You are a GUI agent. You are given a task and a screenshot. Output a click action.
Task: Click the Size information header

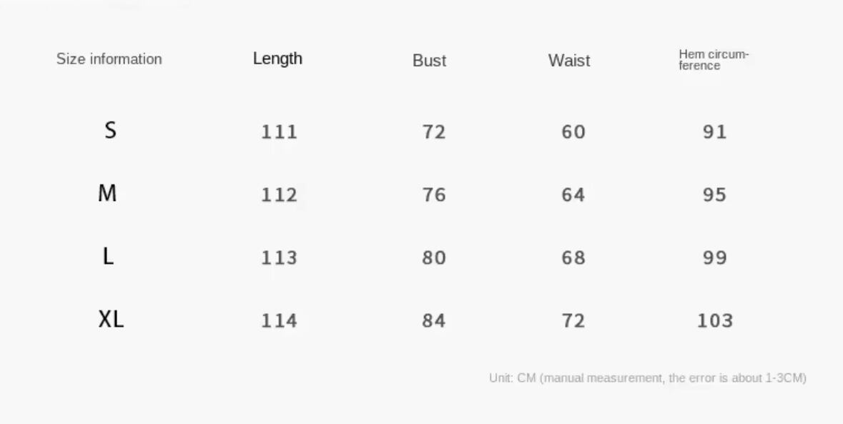(109, 59)
